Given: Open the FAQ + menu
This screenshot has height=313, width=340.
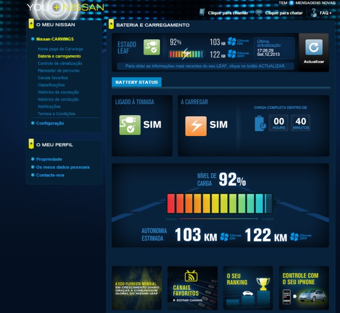Looking at the screenshot, I should [326, 13].
